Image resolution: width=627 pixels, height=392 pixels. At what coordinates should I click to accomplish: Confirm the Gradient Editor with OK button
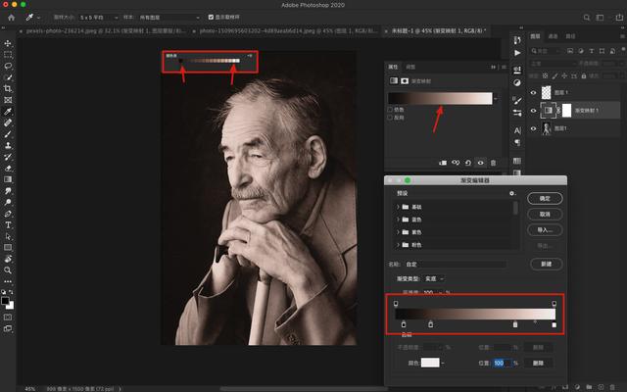click(545, 198)
